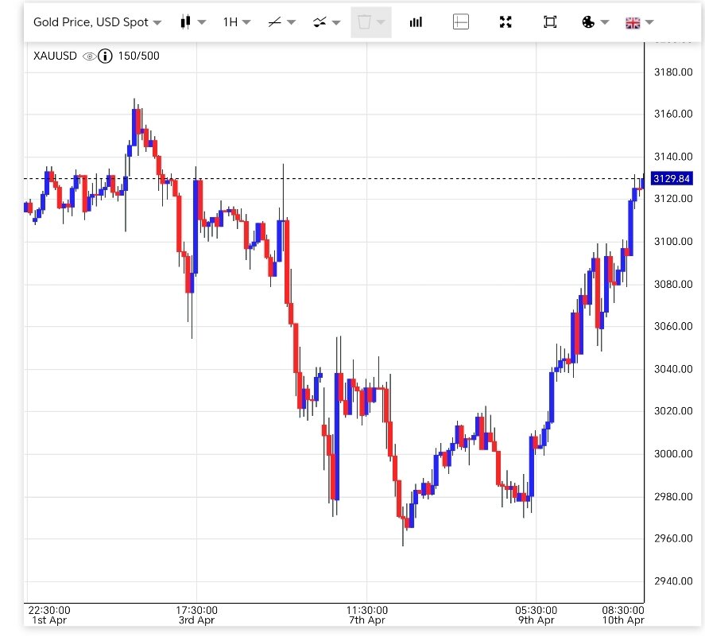Viewport: 705px width, 641px height.
Task: Expand the Gold Price, USD Spot dropdown
Action: click(x=97, y=22)
